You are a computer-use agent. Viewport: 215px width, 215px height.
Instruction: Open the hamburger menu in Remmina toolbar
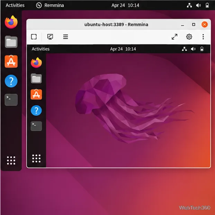coord(65,37)
